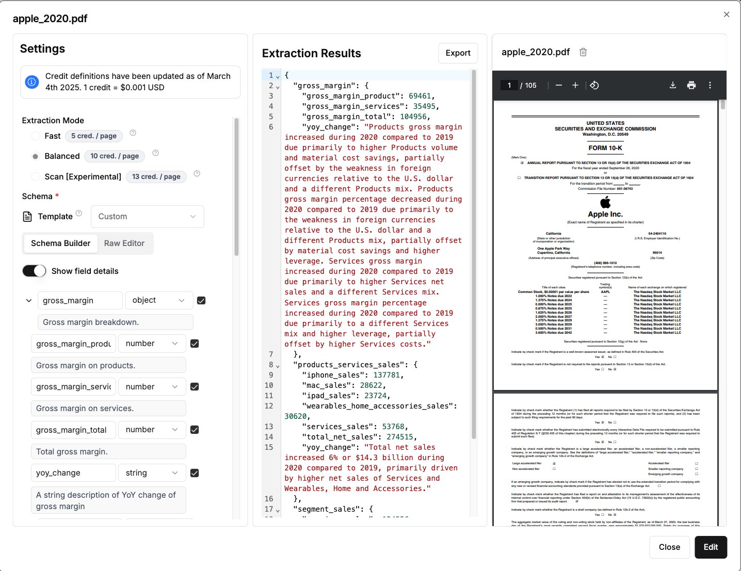Select Fast extraction mode

(x=36, y=136)
